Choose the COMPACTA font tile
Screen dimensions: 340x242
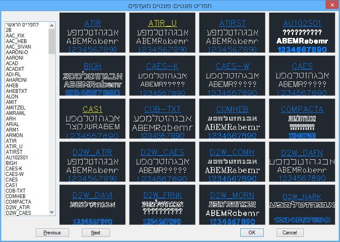tap(302, 119)
